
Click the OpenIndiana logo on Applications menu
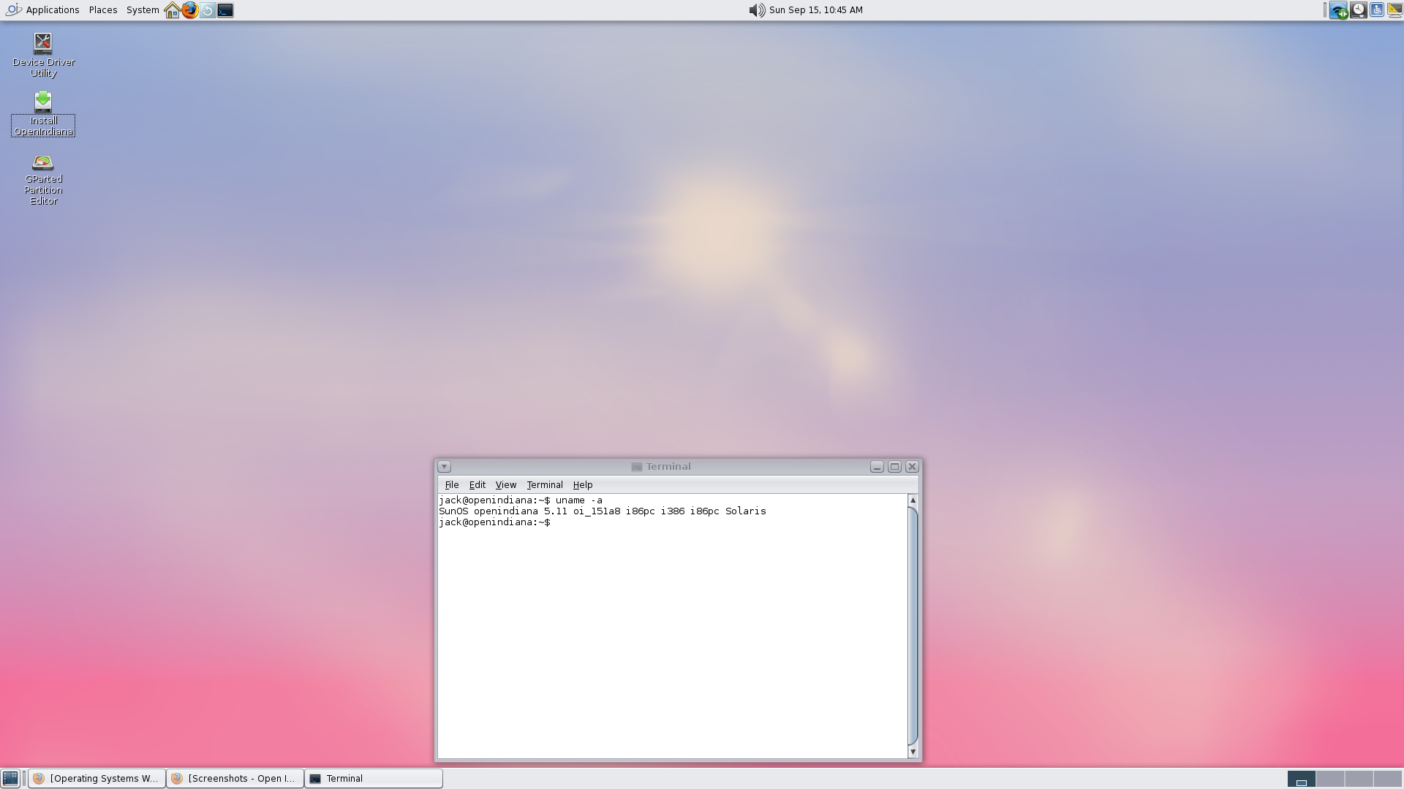pyautogui.click(x=13, y=10)
